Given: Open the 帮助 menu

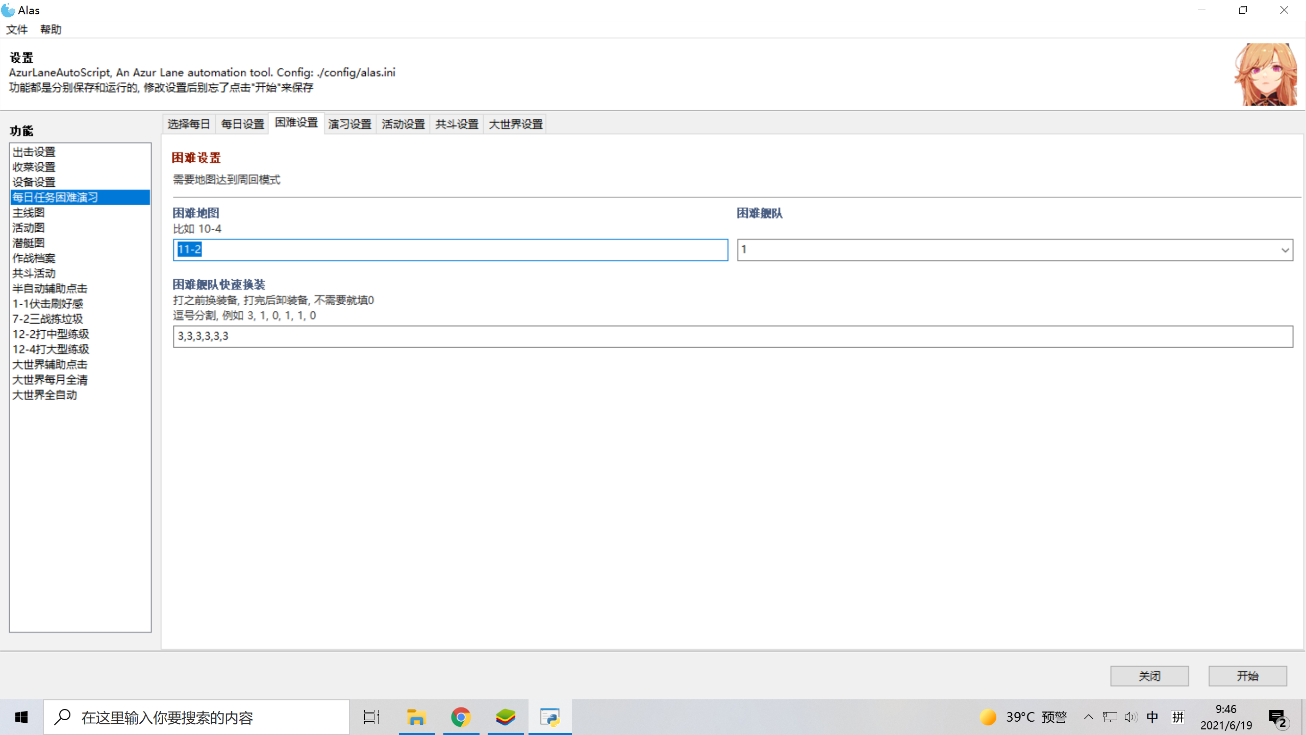Looking at the screenshot, I should click(51, 30).
